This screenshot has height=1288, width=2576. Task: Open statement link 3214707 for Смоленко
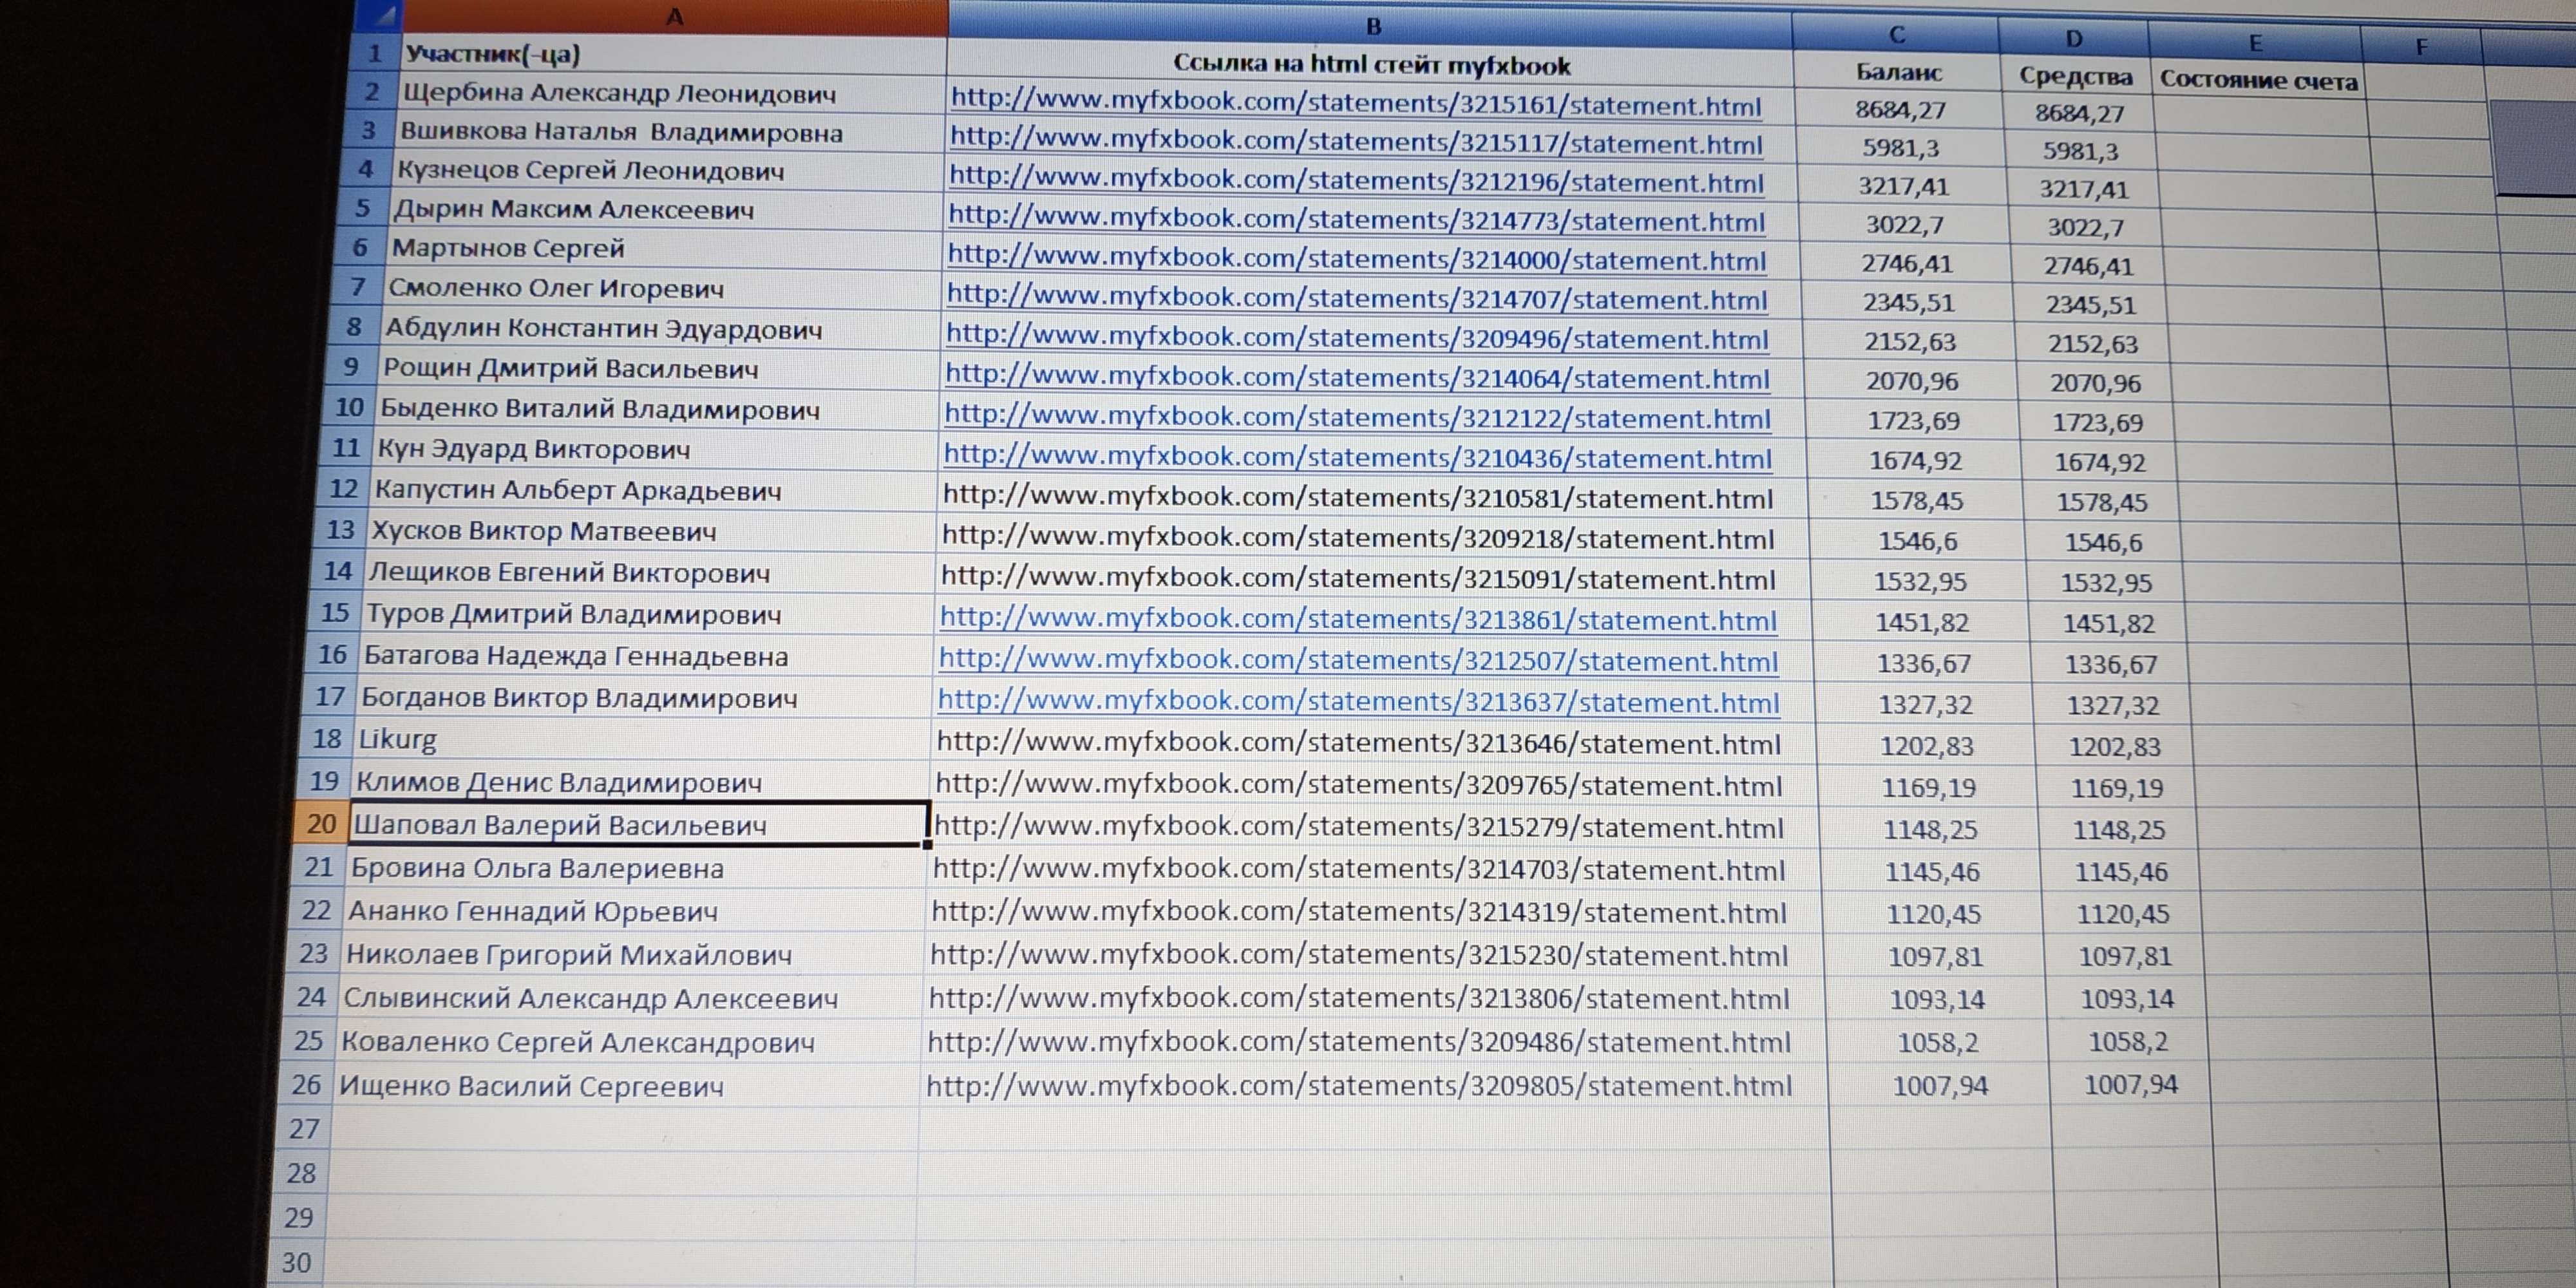click(1357, 296)
